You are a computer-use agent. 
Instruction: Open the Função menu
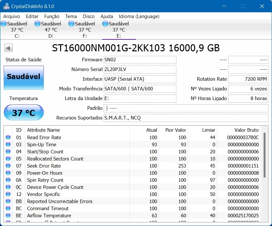click(x=52, y=16)
